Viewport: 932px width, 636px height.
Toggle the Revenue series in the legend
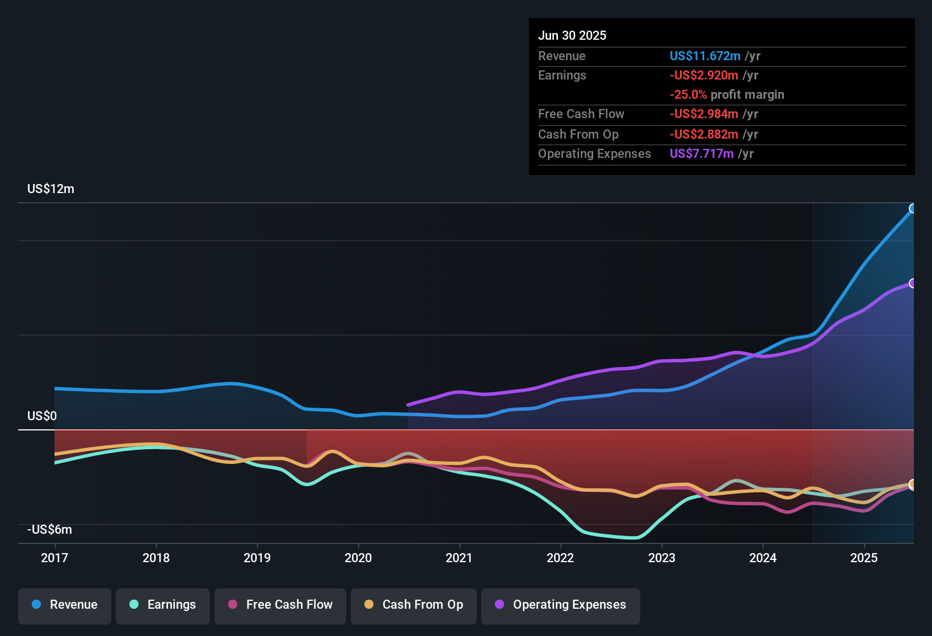click(x=64, y=605)
